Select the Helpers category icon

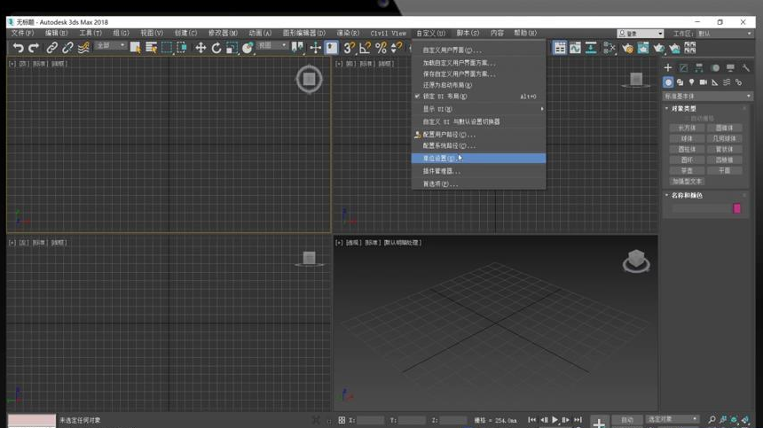click(x=715, y=82)
